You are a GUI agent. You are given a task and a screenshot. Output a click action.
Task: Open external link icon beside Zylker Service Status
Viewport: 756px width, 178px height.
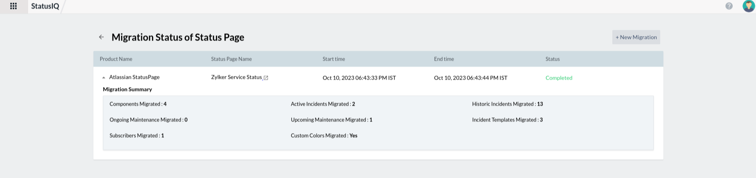point(266,78)
